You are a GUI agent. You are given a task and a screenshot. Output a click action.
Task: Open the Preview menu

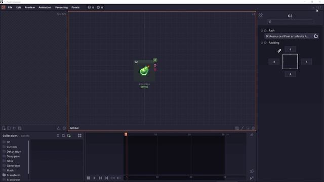pos(30,8)
